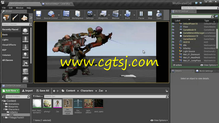Select Paint mode brush icon
The width and height of the screenshot is (219, 123).
click(x=15, y=18)
